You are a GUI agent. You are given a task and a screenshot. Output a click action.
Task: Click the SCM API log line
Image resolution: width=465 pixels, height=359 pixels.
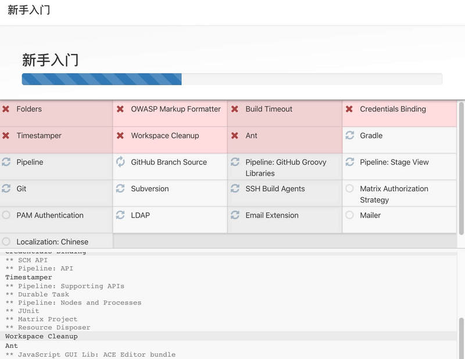(x=26, y=260)
